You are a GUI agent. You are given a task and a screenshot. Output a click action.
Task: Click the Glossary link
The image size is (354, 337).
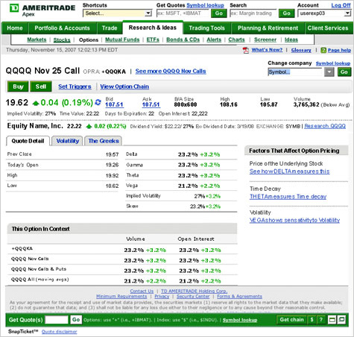coord(301,50)
